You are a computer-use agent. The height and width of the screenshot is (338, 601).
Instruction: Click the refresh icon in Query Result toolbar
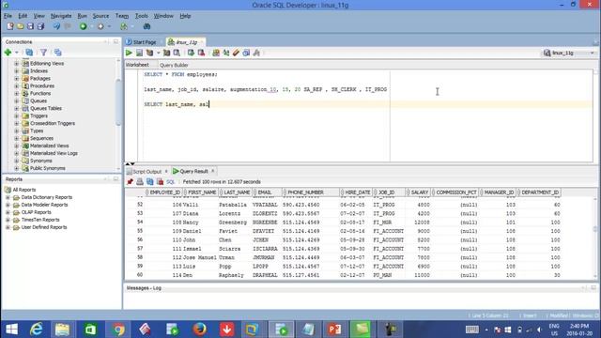(x=150, y=181)
